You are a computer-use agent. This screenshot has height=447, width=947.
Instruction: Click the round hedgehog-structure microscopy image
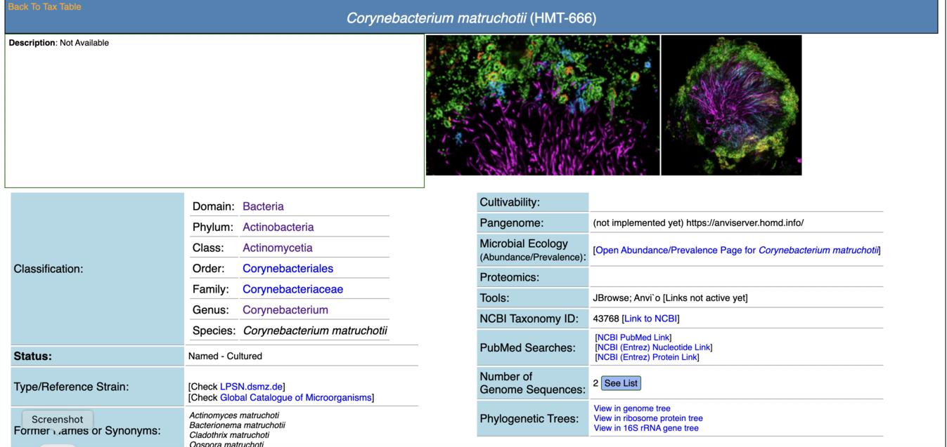pos(731,105)
